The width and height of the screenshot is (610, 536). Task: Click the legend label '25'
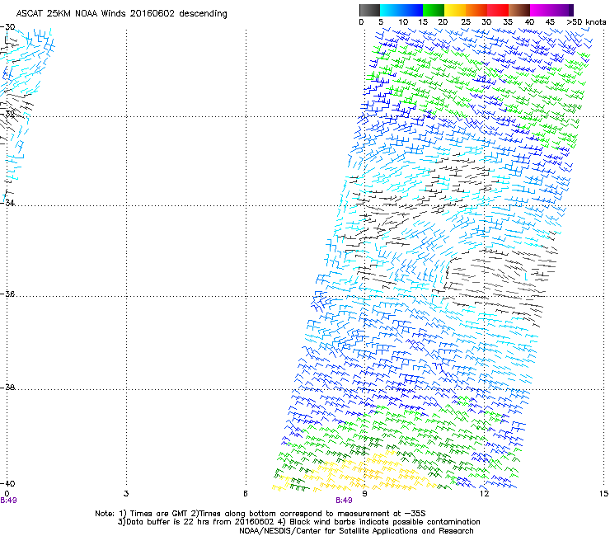[466, 22]
